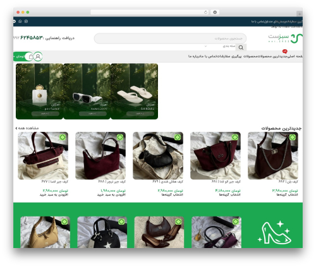Open product image of bag 682
The image size is (316, 267).
273,156
